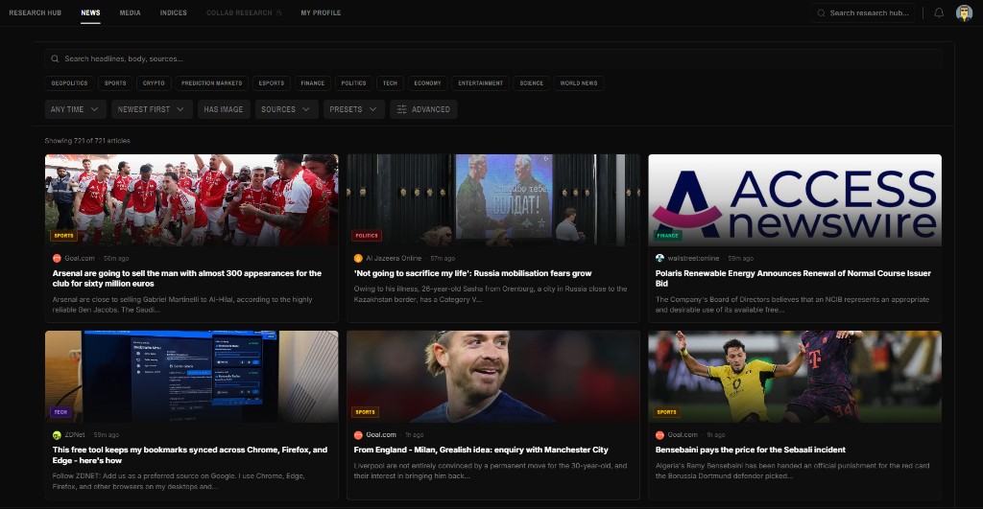Click the Sports tag on Grealish article
The height and width of the screenshot is (509, 983).
pos(365,412)
